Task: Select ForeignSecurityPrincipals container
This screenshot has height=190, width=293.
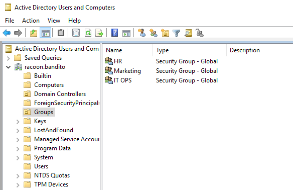Action: click(x=67, y=103)
